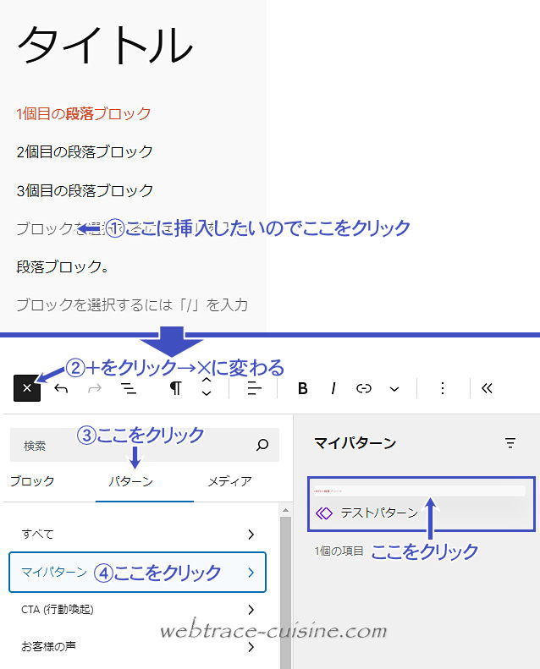Switch to the メディア tab
The image size is (540, 669).
(x=229, y=481)
